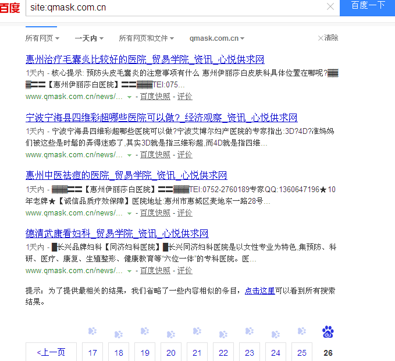Open the result 宁波宁海县四维彩超哪些医院可以做
This screenshot has width=395, height=361.
pos(162,118)
